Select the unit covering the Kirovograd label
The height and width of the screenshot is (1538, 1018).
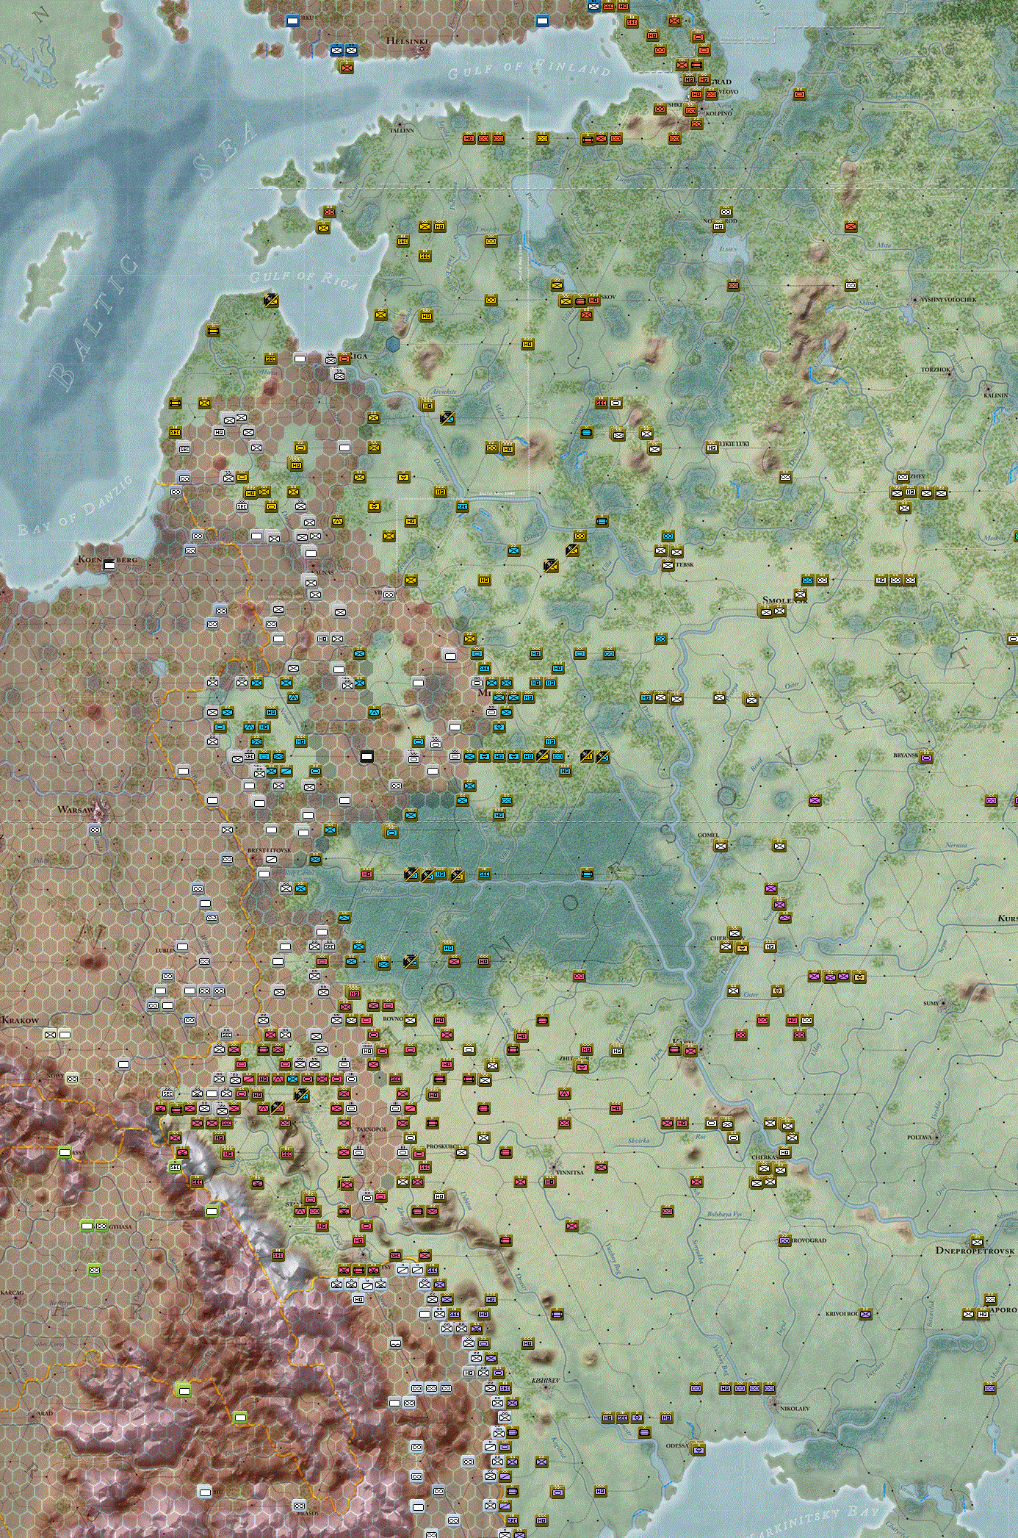784,1240
